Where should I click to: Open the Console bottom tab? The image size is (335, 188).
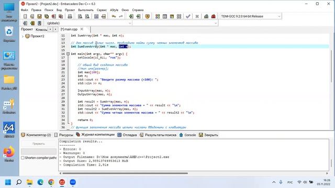pos(187,135)
